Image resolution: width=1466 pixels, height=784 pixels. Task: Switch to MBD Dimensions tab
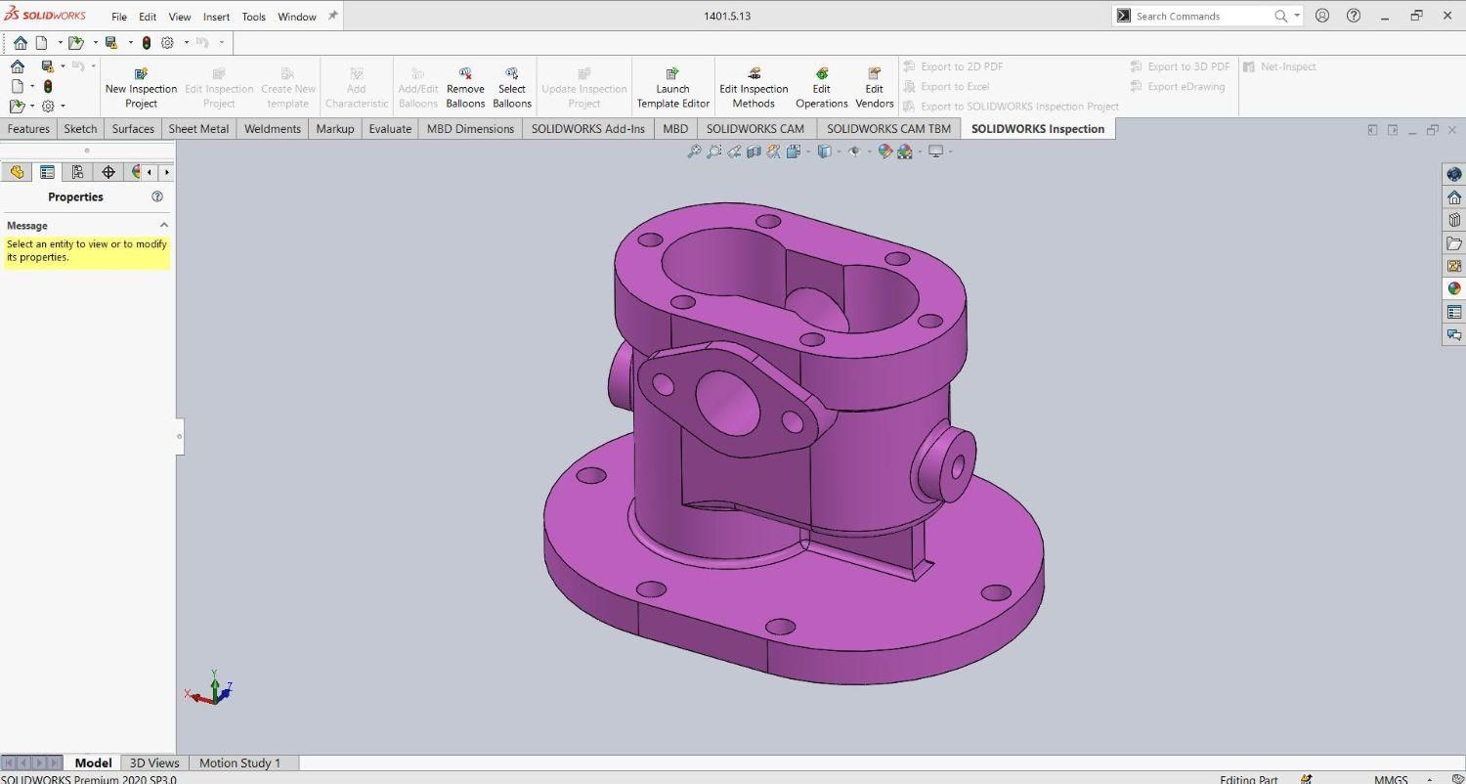tap(470, 129)
